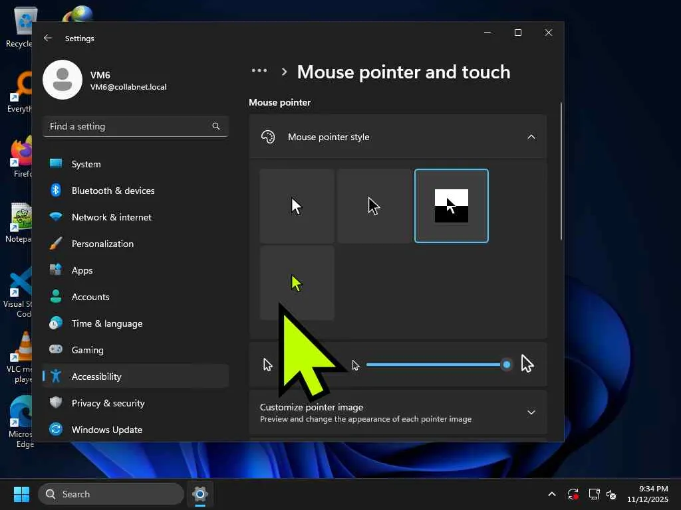Click the large pointer icon beside slider
This screenshot has width=681, height=510.
[527, 364]
